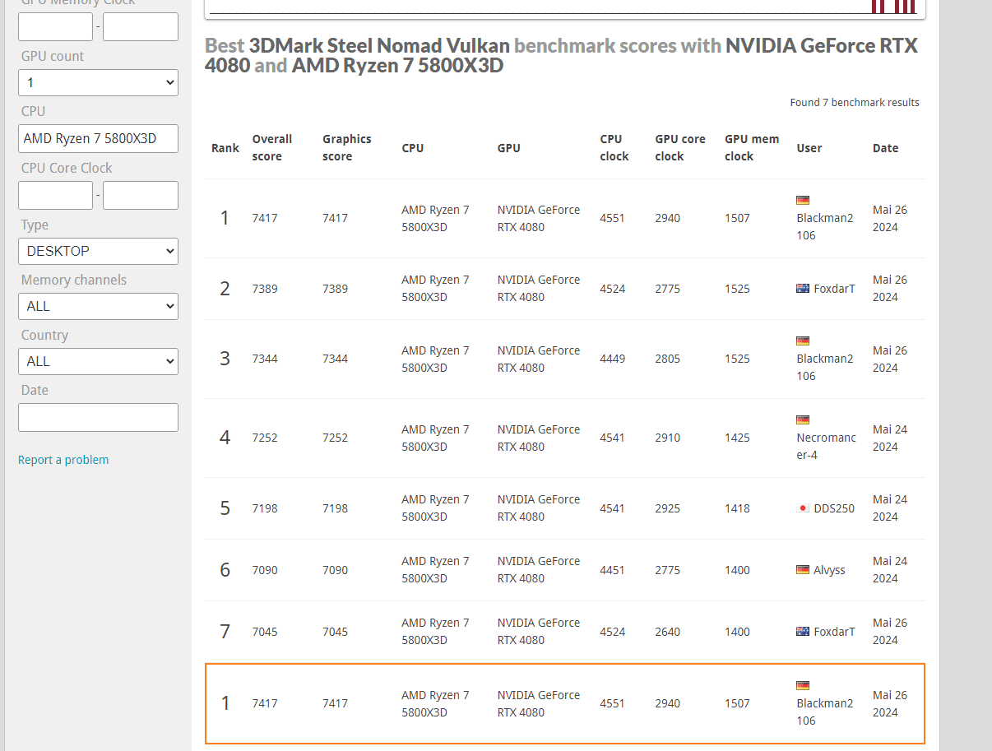Click the German flag beside Alvyss
Screen dimensions: 992x751
(803, 569)
